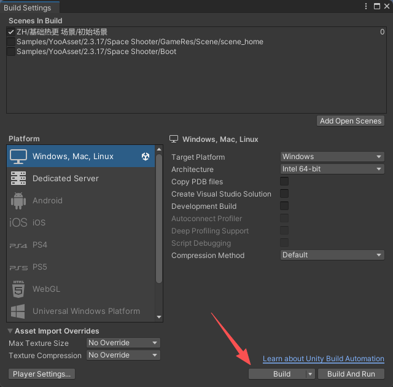
Task: Open the Texture Compression dropdown
Action: (x=123, y=355)
